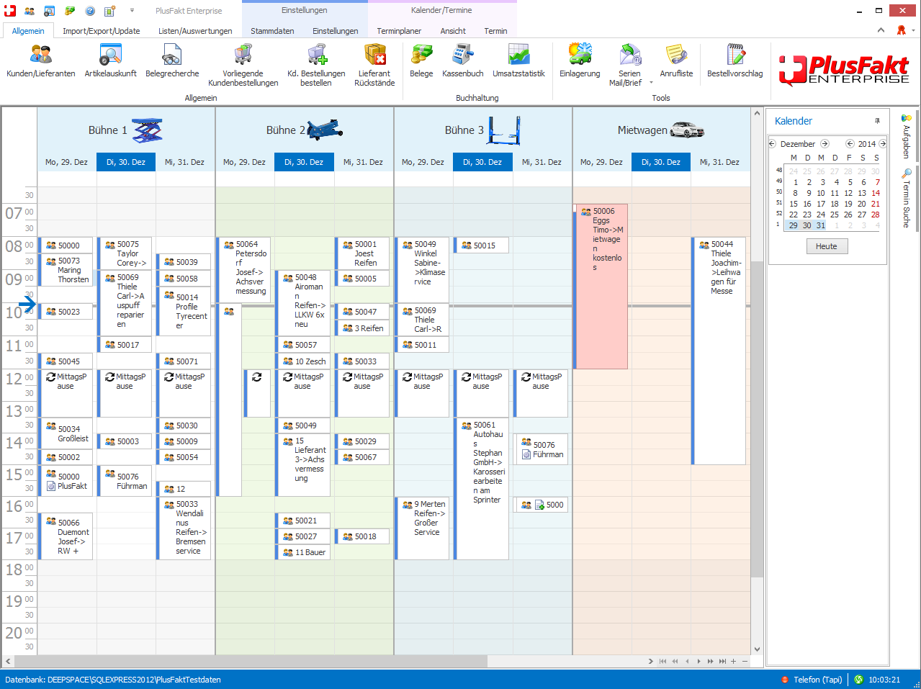This screenshot has height=689, width=921.
Task: Open the Artikelauskunft tool
Action: 110,61
